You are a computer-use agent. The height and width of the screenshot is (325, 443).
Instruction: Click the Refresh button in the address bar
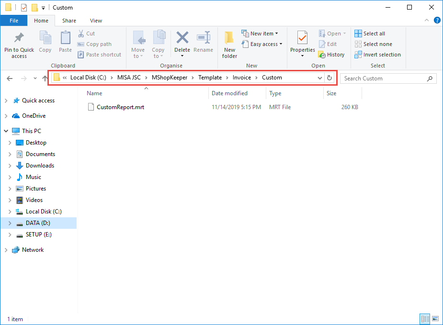click(329, 78)
